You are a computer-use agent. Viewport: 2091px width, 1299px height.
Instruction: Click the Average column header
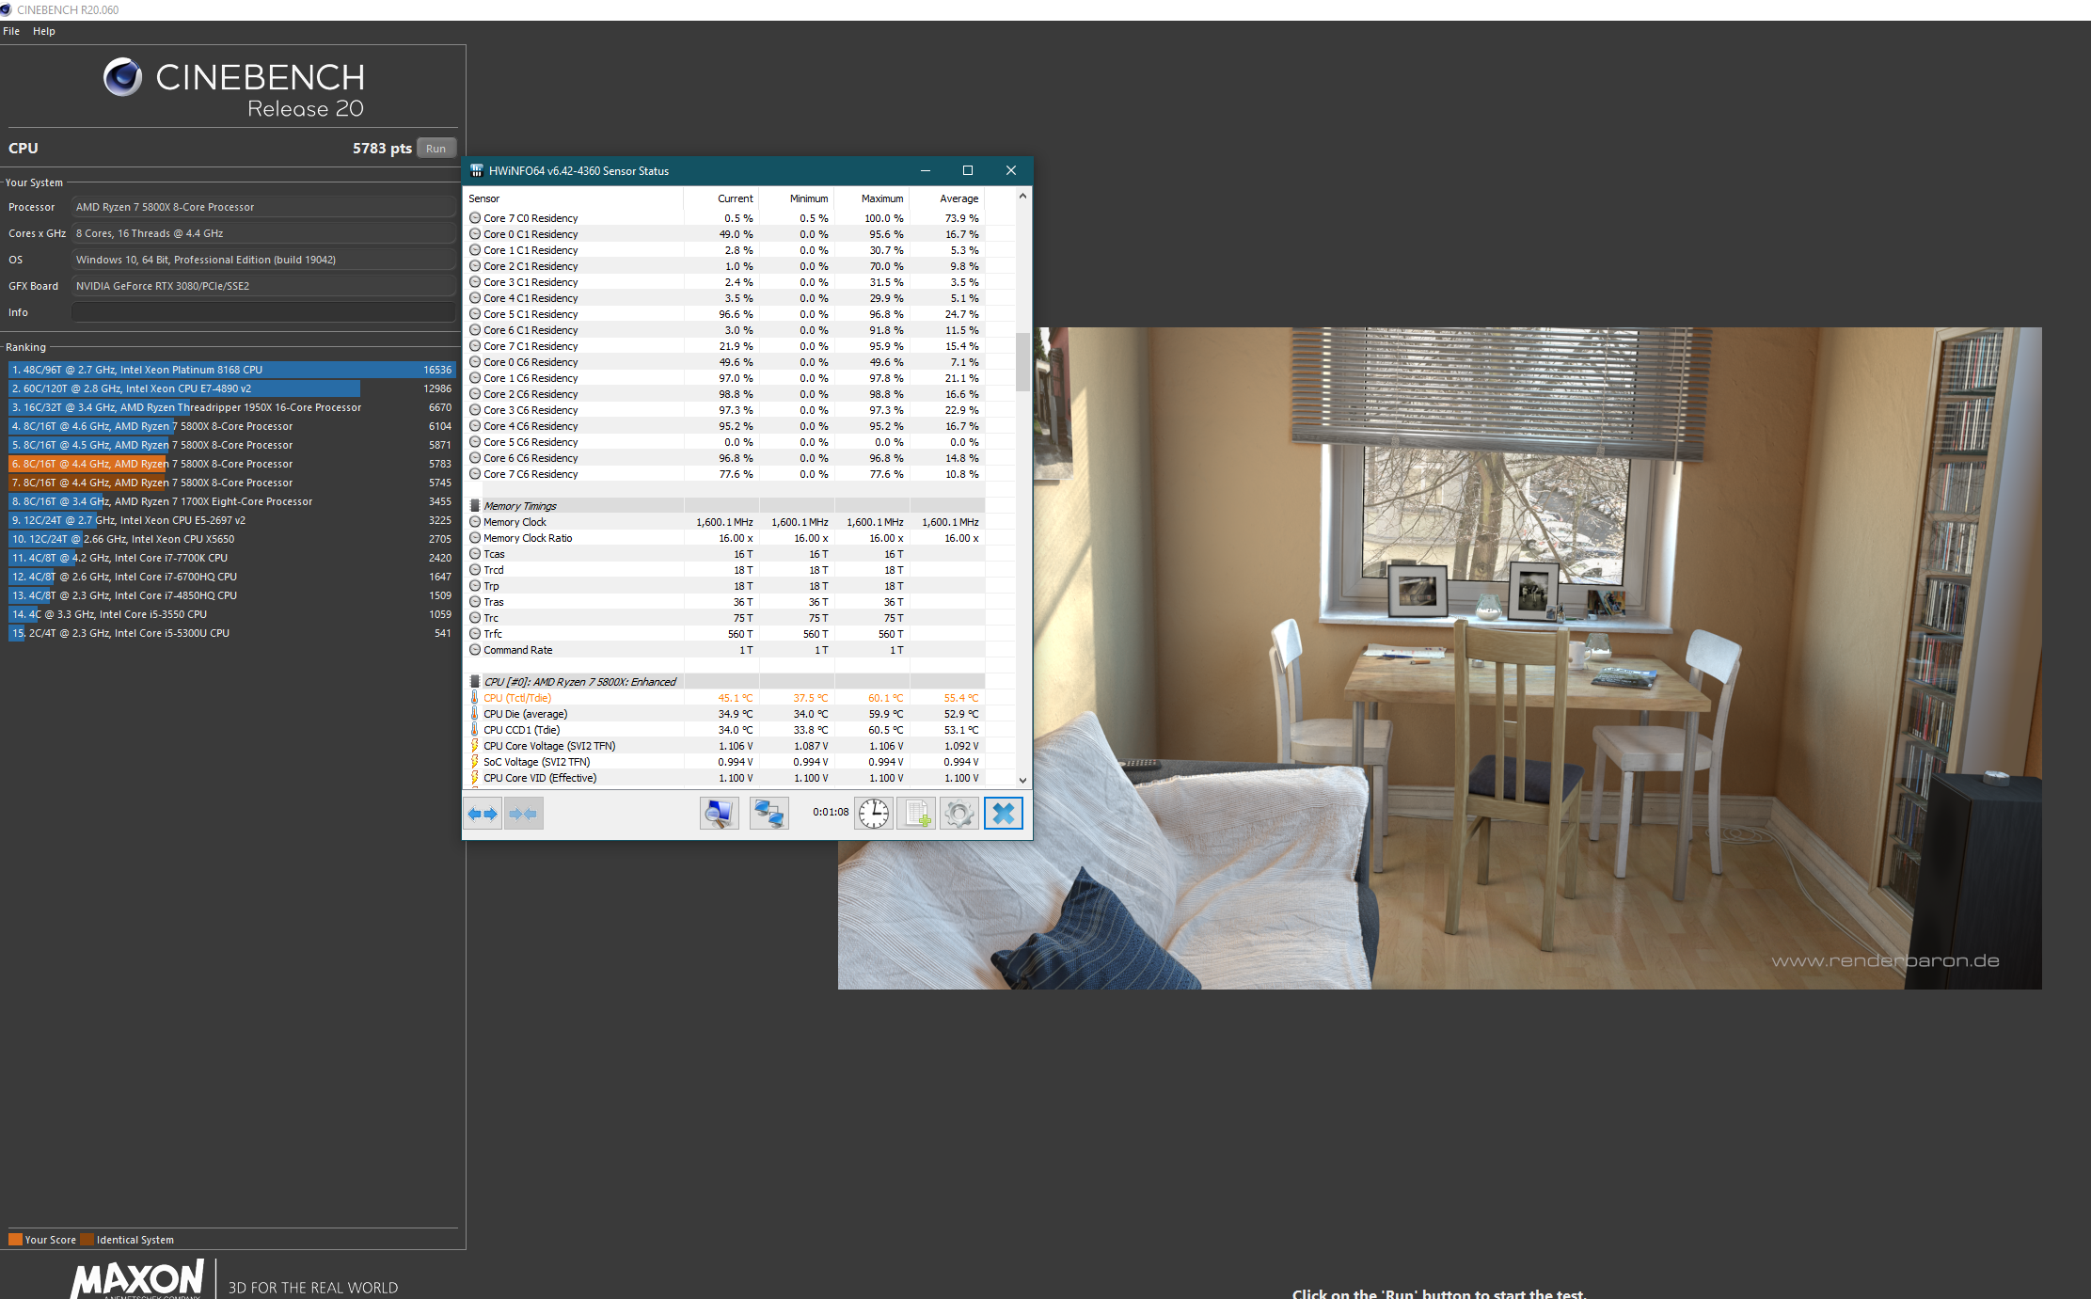pyautogui.click(x=947, y=198)
